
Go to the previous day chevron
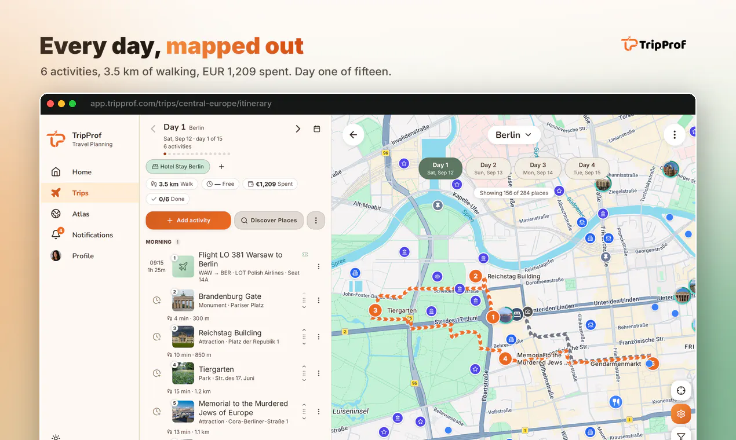[x=153, y=129]
